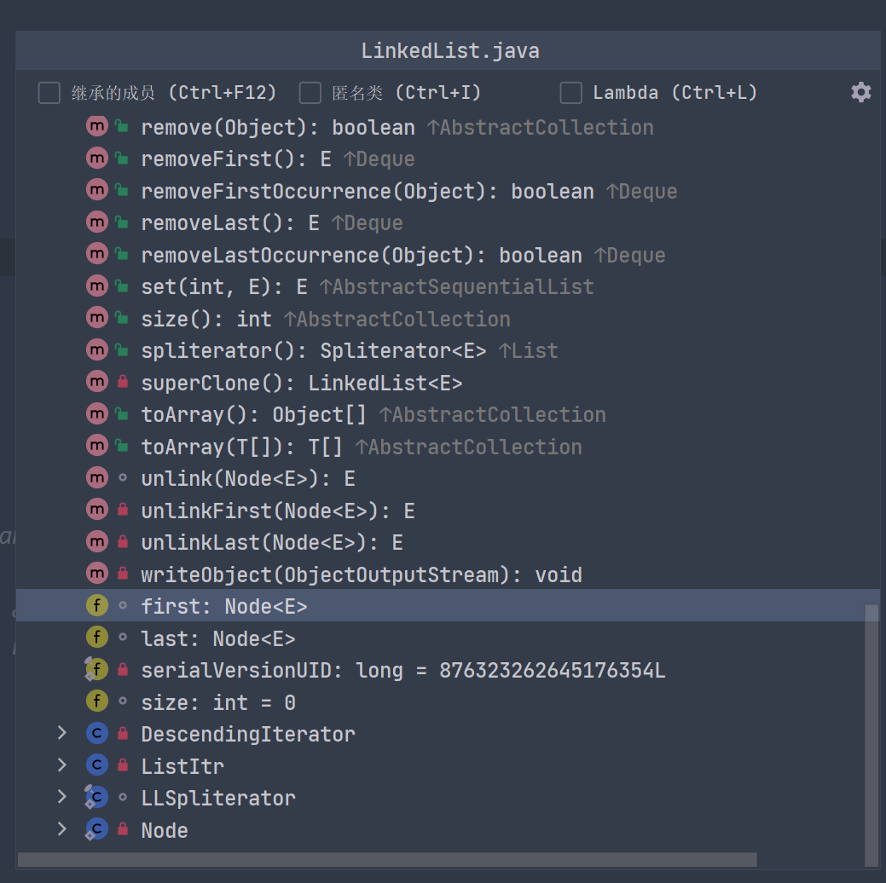The height and width of the screenshot is (883, 886).
Task: Click the private lock icon beside superClone()
Action: [122, 383]
